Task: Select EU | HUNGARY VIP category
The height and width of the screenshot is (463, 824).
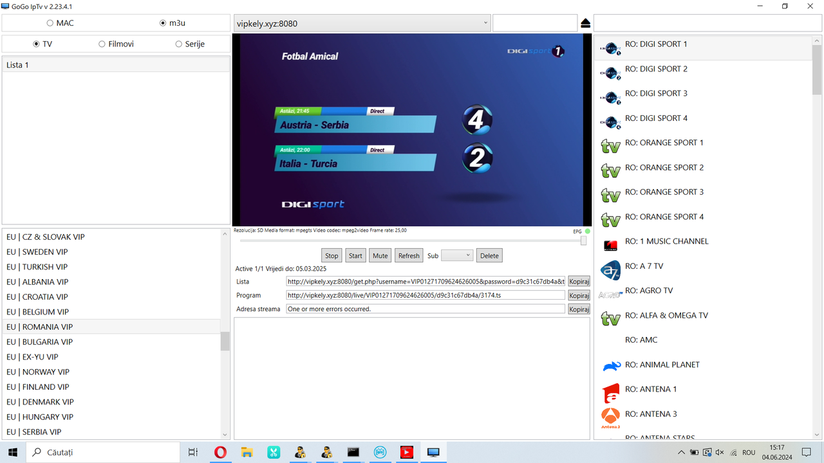Action: 111,417
